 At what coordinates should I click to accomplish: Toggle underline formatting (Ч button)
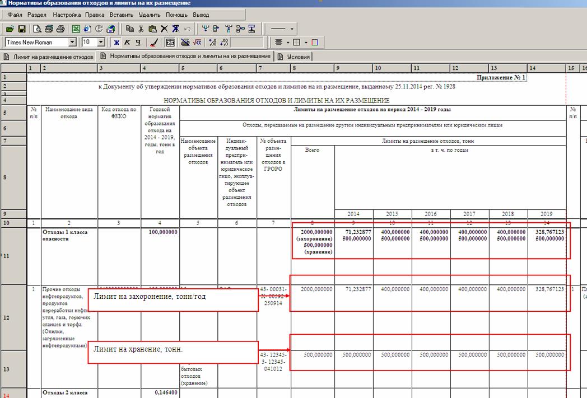[137, 43]
